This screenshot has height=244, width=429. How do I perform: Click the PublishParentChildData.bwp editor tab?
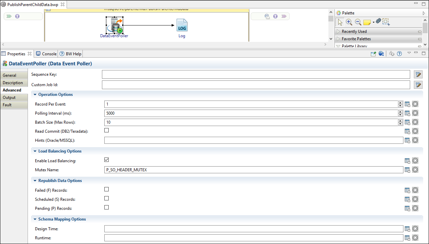click(x=33, y=5)
